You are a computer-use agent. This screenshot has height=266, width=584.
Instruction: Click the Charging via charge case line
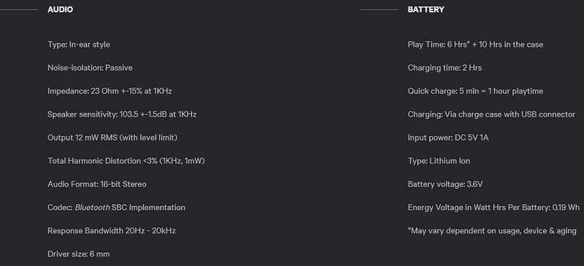point(491,114)
